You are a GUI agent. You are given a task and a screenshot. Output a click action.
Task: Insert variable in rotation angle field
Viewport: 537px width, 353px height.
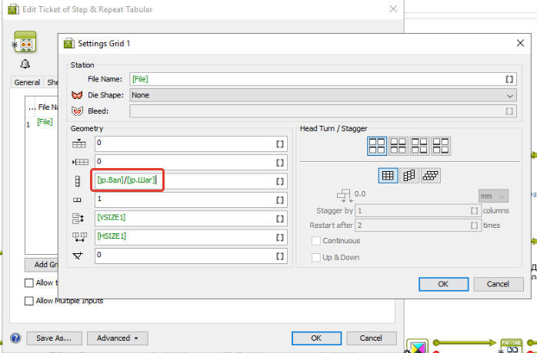(x=280, y=256)
